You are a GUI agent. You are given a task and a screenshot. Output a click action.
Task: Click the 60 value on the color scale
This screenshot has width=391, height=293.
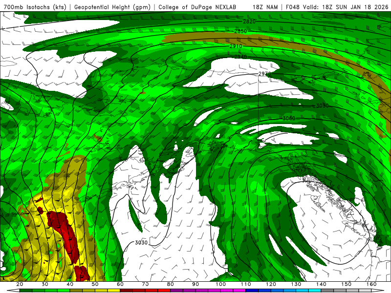pos(120,284)
